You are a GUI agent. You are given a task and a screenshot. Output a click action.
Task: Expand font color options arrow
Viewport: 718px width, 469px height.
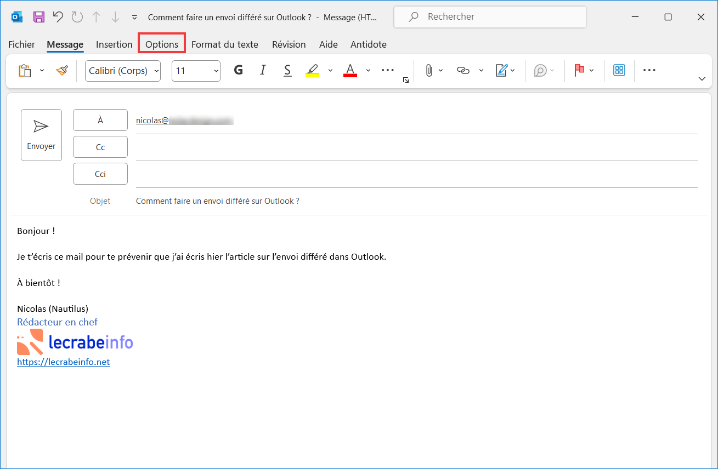[368, 71]
